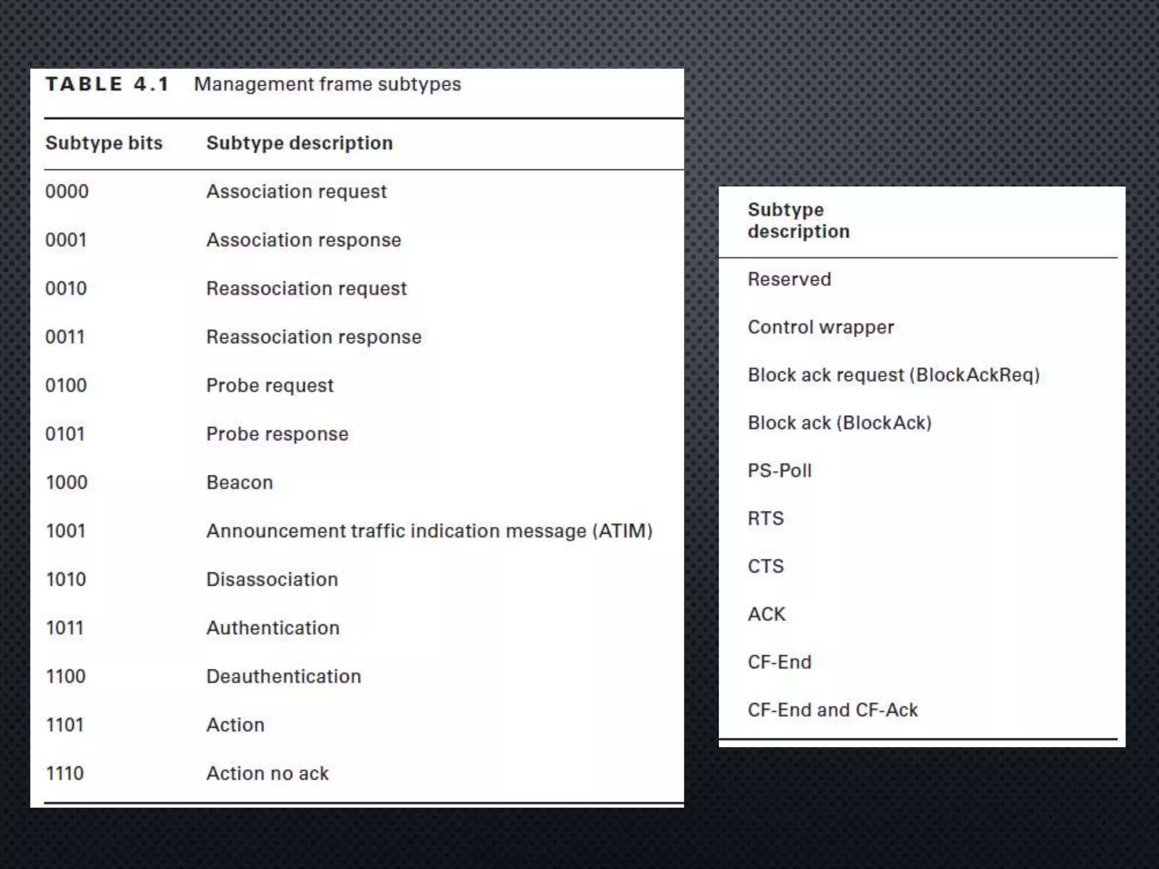Select the Disassociation row
The image size is (1159, 869).
pos(272,579)
